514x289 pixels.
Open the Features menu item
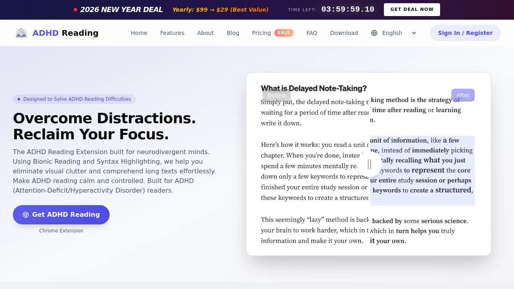coord(172,33)
